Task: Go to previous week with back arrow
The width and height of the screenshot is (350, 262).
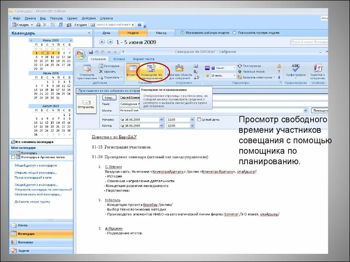Action: (x=102, y=42)
